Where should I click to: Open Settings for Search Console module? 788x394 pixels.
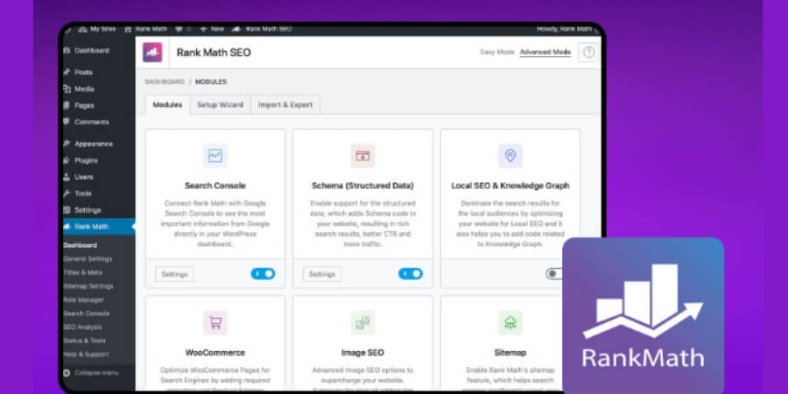[x=174, y=274]
